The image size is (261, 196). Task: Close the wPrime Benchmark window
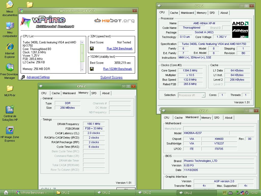[x=135, y=11]
